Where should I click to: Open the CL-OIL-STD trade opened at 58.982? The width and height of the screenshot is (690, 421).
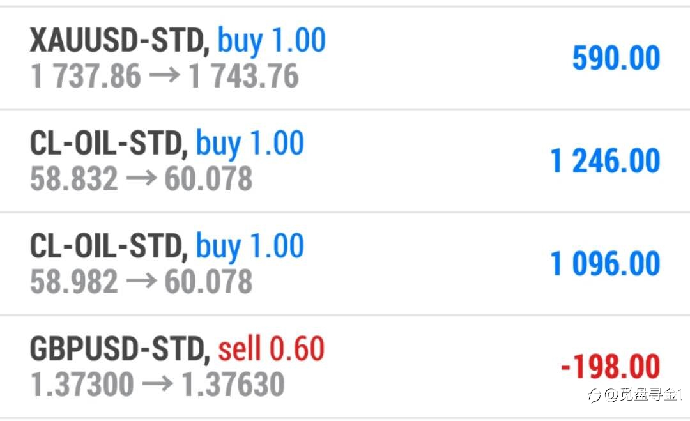[345, 263]
